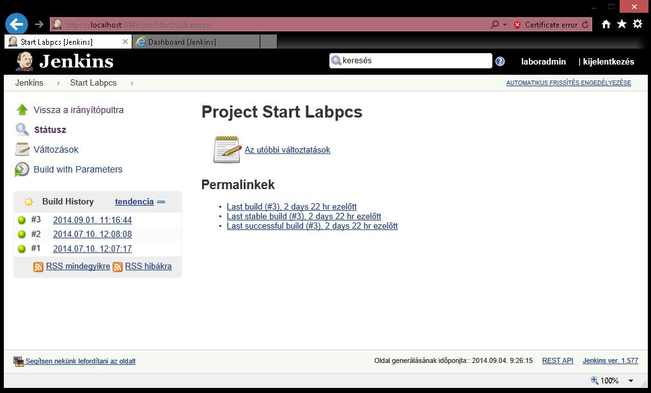Open the laboradmin user link
The width and height of the screenshot is (651, 393).
544,61
